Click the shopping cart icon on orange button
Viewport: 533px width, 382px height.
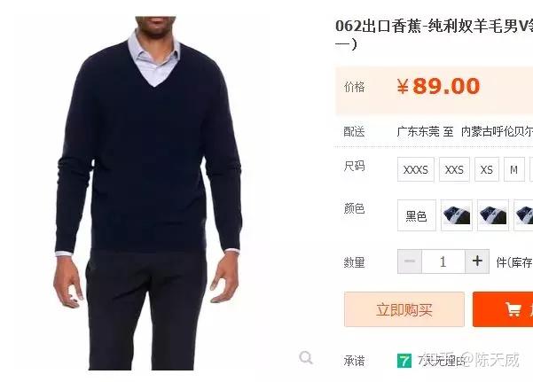[x=513, y=309]
